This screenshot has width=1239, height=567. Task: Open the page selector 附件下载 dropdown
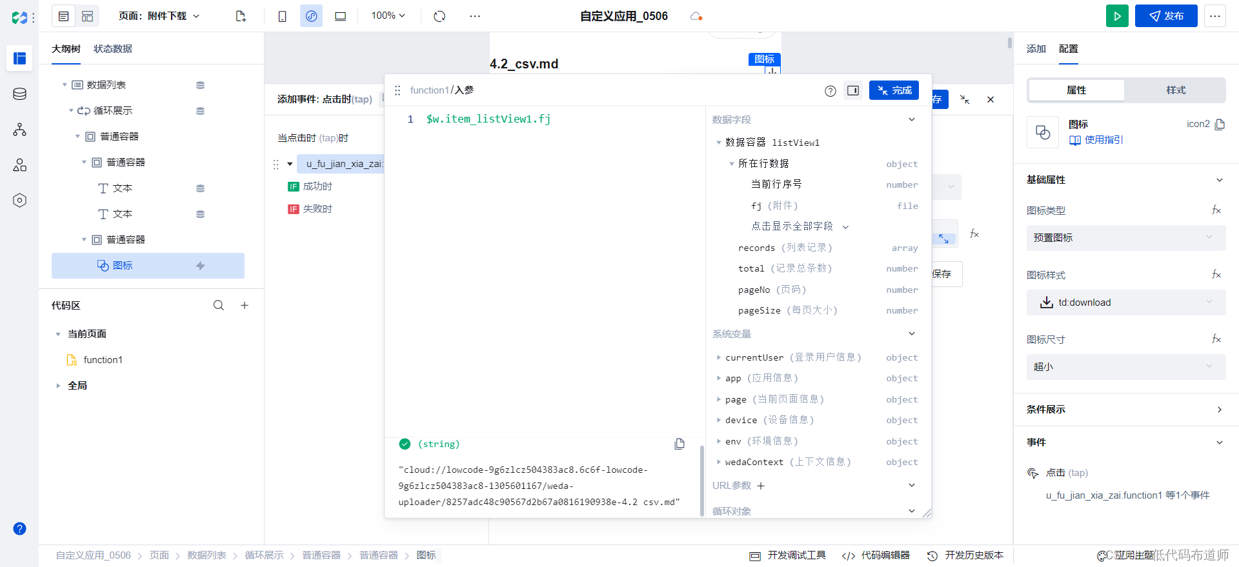(159, 16)
